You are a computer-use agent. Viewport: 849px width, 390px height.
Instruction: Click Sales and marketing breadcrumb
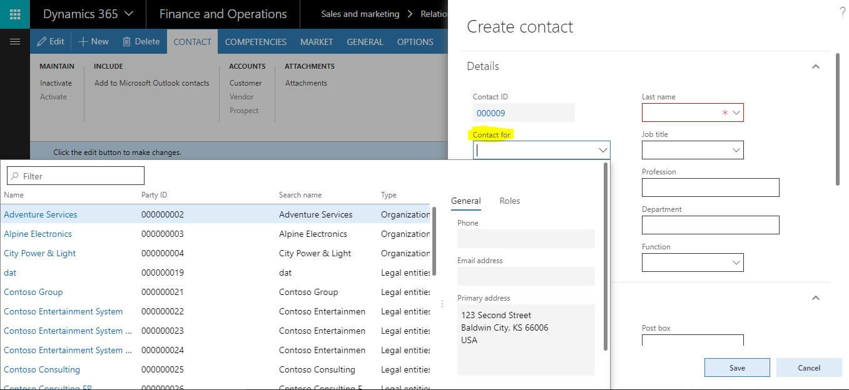360,14
